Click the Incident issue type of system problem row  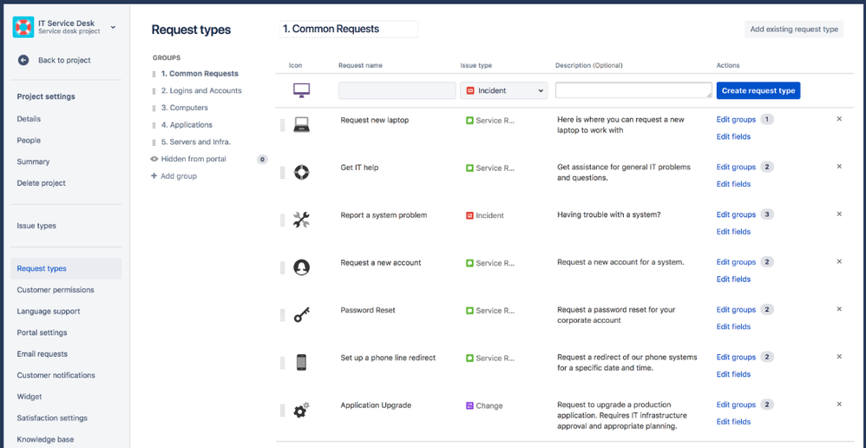click(x=485, y=215)
